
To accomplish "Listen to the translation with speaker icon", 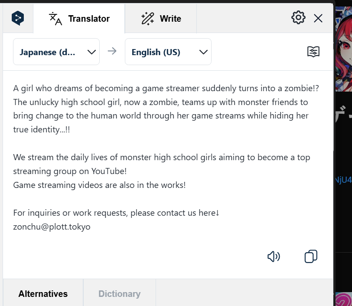I will coord(274,257).
